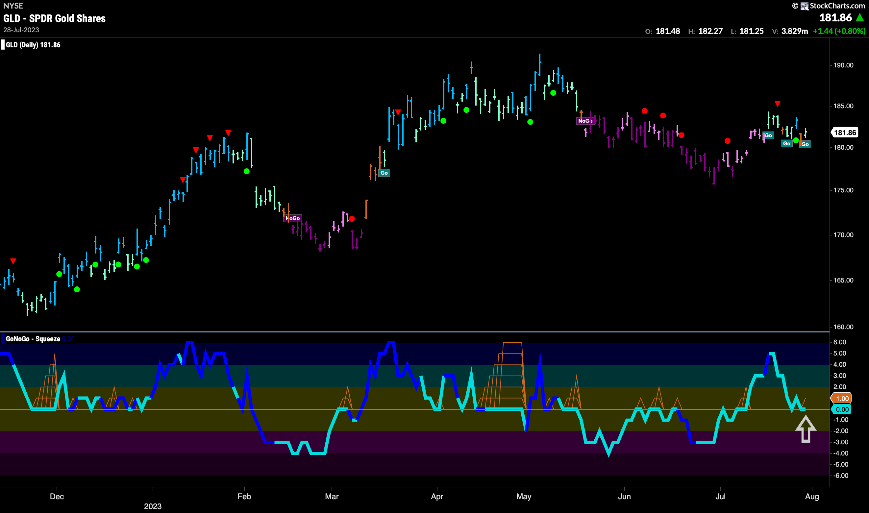
Task: Click the 160.00 price axis label
Action: 843,327
